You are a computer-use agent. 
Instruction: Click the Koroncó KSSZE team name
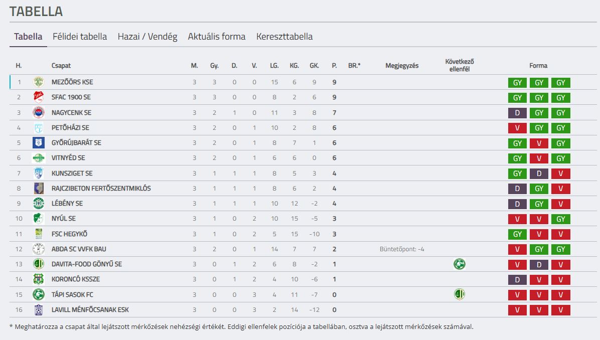tap(75, 279)
